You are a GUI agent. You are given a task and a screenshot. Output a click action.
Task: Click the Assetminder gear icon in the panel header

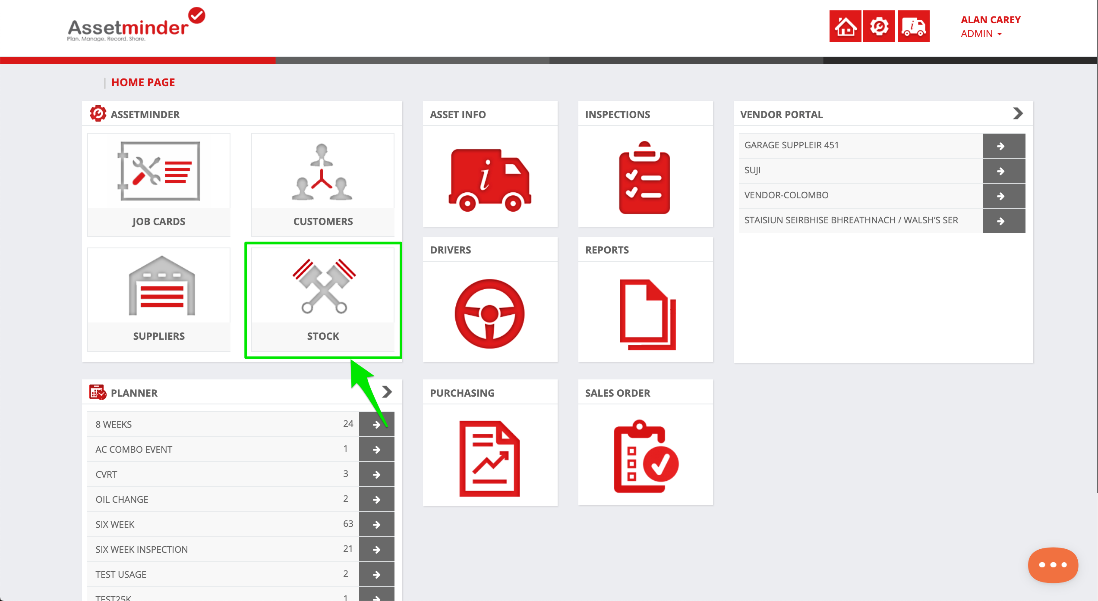coord(98,114)
